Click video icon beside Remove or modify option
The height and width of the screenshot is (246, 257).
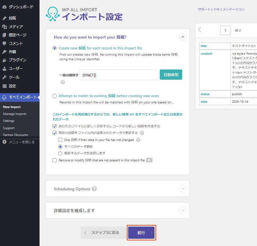click(x=149, y=160)
